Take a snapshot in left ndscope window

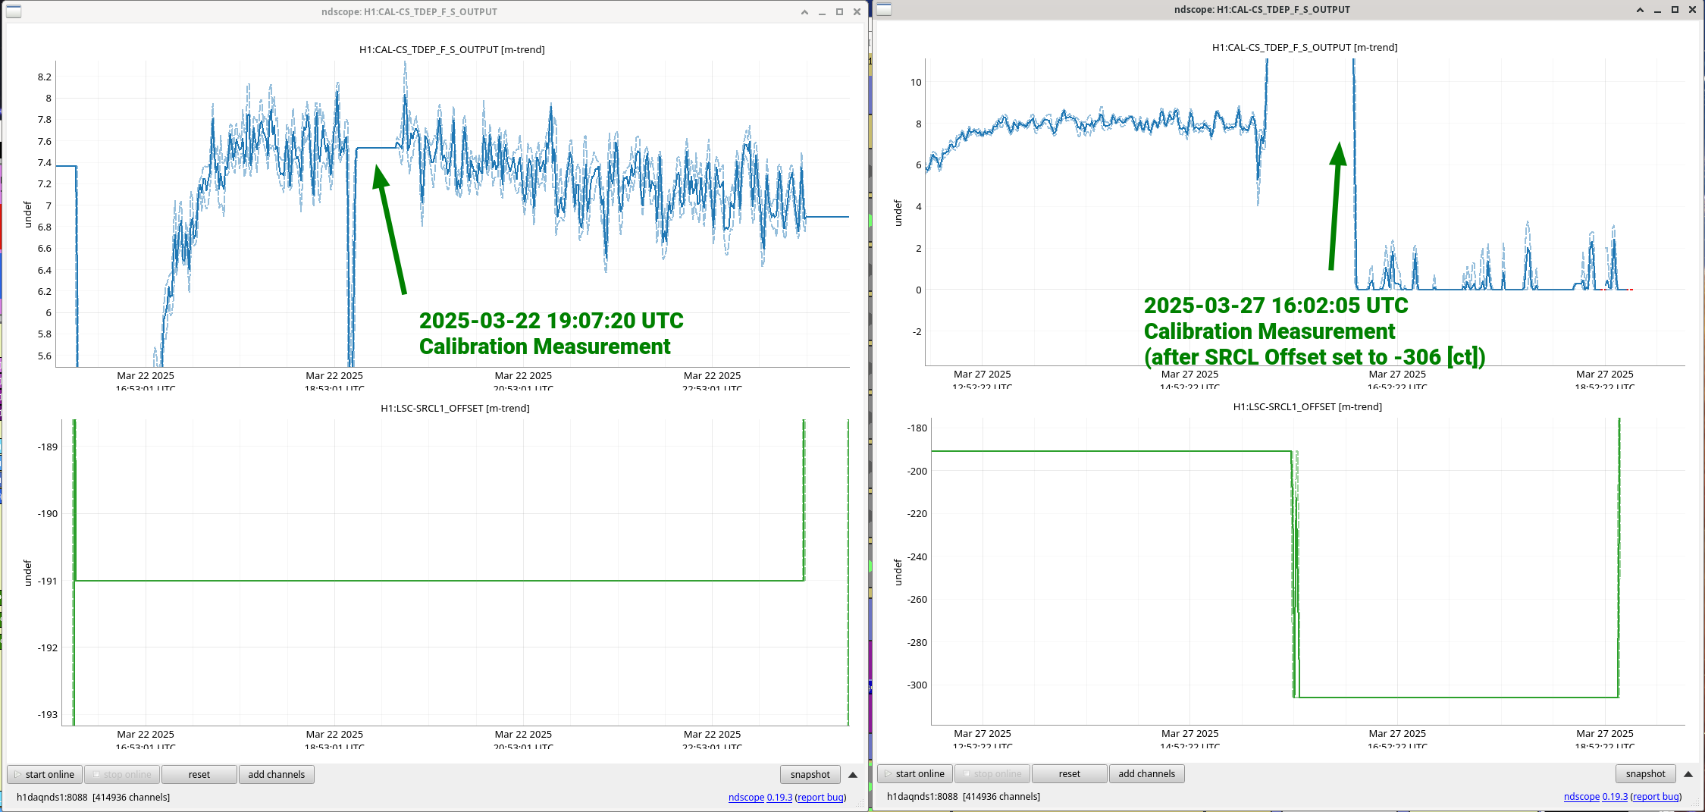[x=810, y=774]
